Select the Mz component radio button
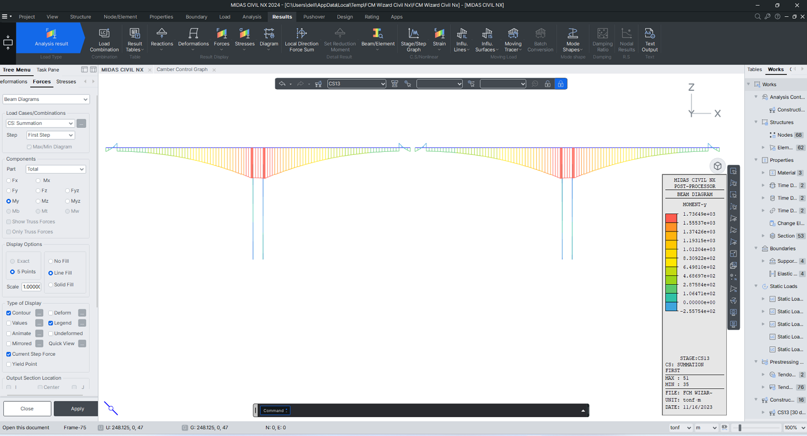807x436 pixels. 38,201
